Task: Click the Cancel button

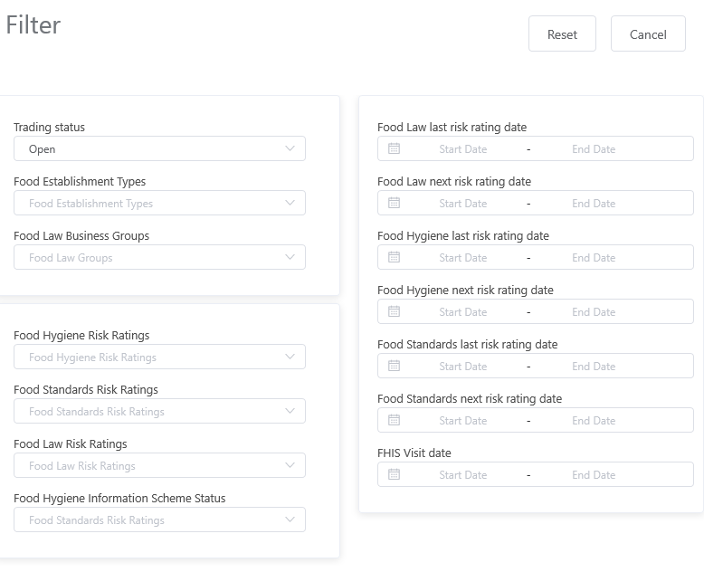Action: 648,34
